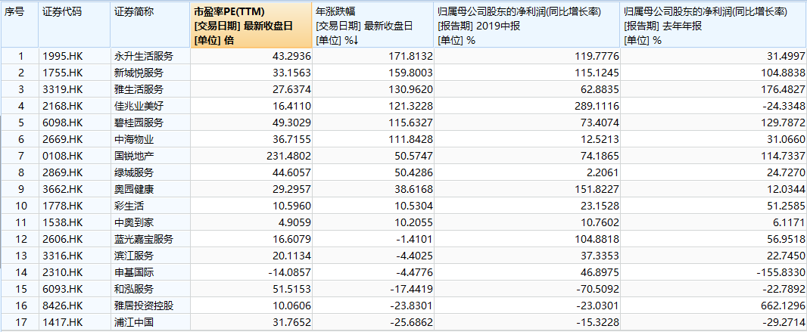
Task: Click 2019中报 growth value 151.8227
Action: tap(599, 189)
